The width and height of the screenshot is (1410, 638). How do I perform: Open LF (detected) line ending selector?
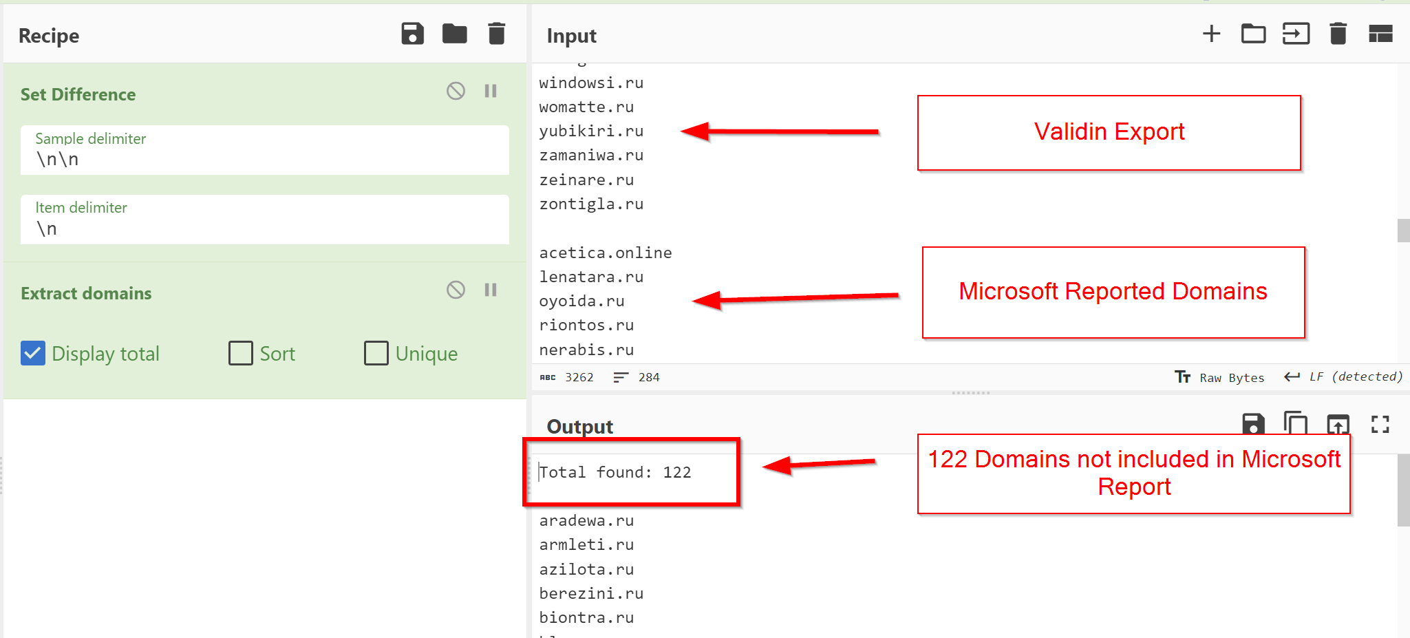[1343, 377]
